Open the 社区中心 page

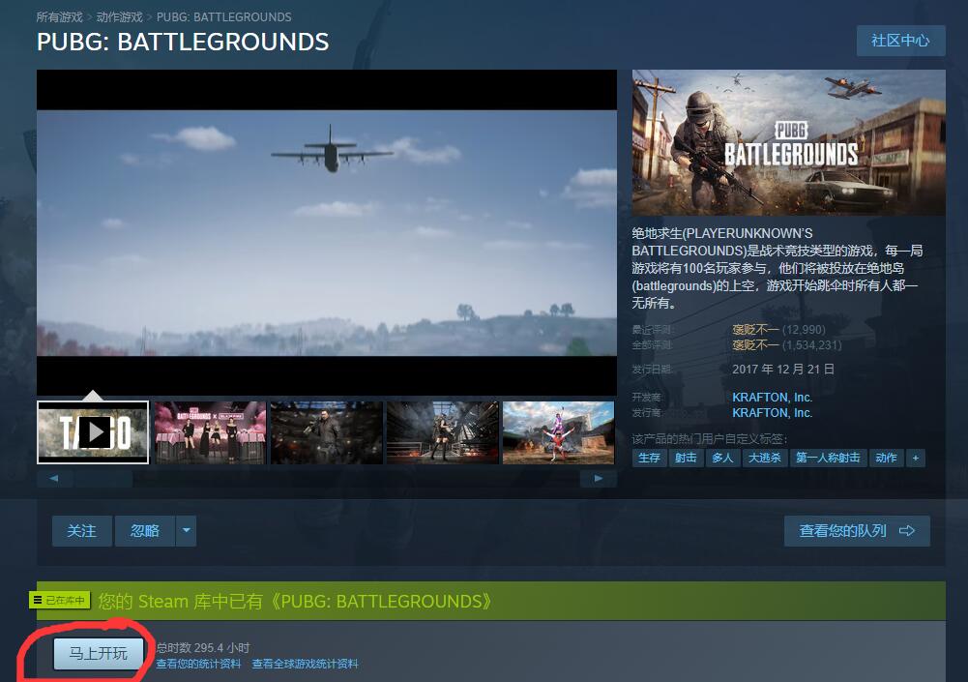click(900, 41)
